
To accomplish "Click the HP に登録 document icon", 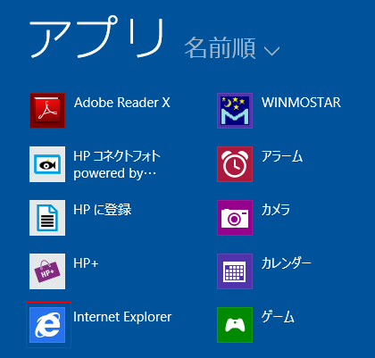I will [x=47, y=218].
